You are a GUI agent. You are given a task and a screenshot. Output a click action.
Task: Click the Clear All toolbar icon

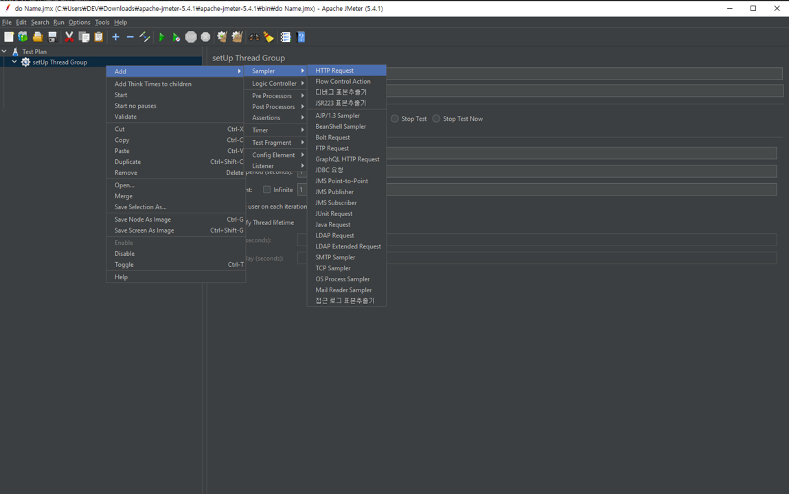(x=237, y=37)
